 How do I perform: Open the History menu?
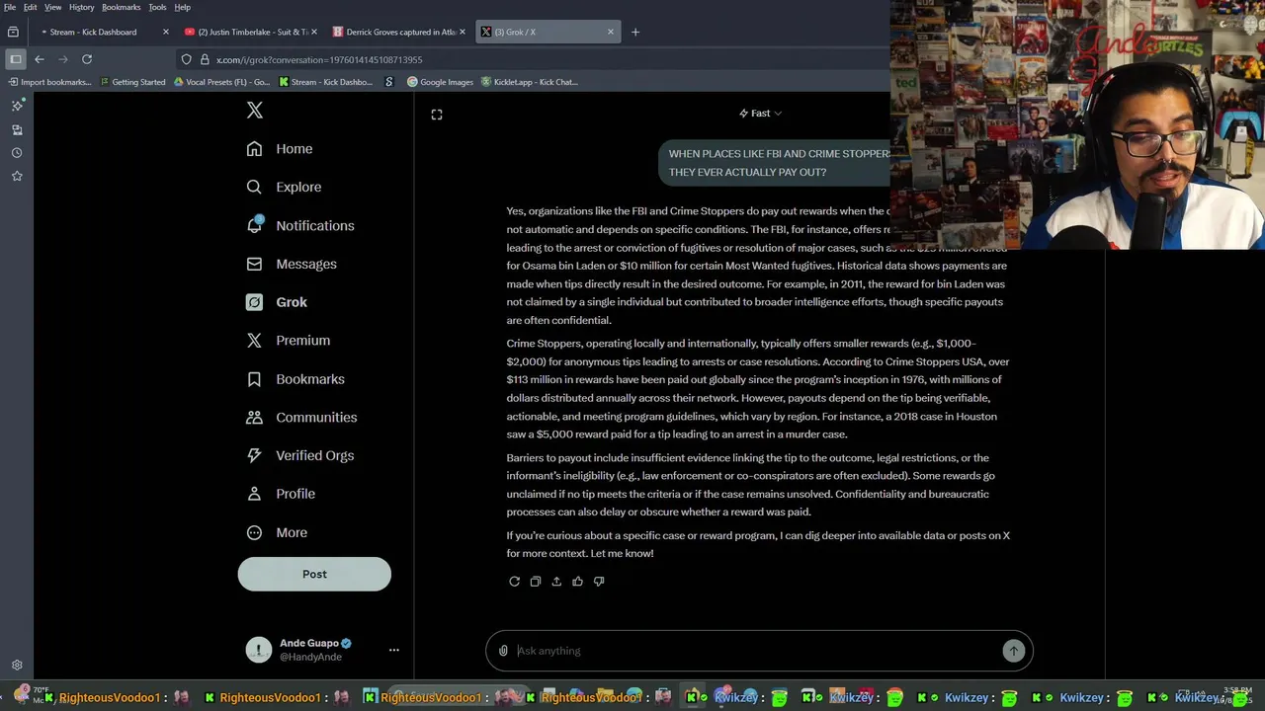[82, 7]
